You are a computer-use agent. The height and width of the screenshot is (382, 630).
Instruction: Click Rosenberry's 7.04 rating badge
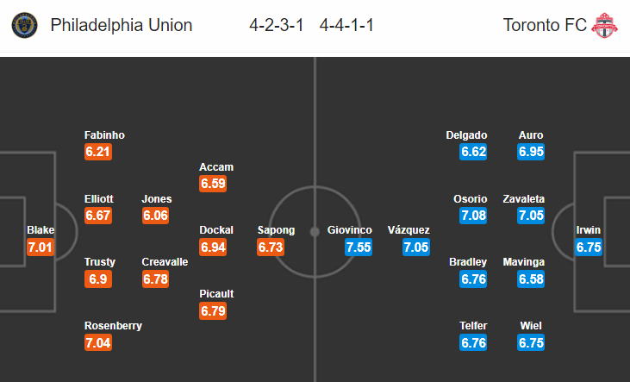98,342
